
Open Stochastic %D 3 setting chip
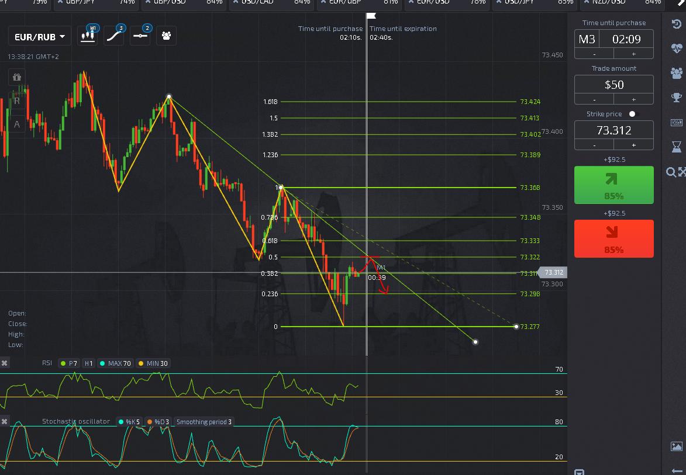tap(158, 422)
